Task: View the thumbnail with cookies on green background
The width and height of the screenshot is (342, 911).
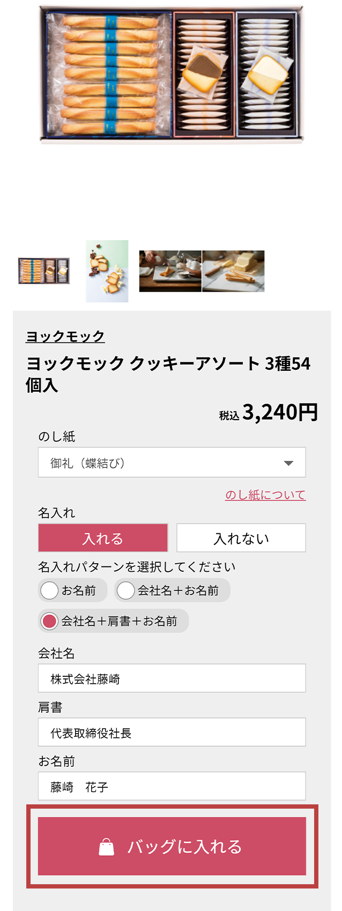Action: pyautogui.click(x=107, y=271)
